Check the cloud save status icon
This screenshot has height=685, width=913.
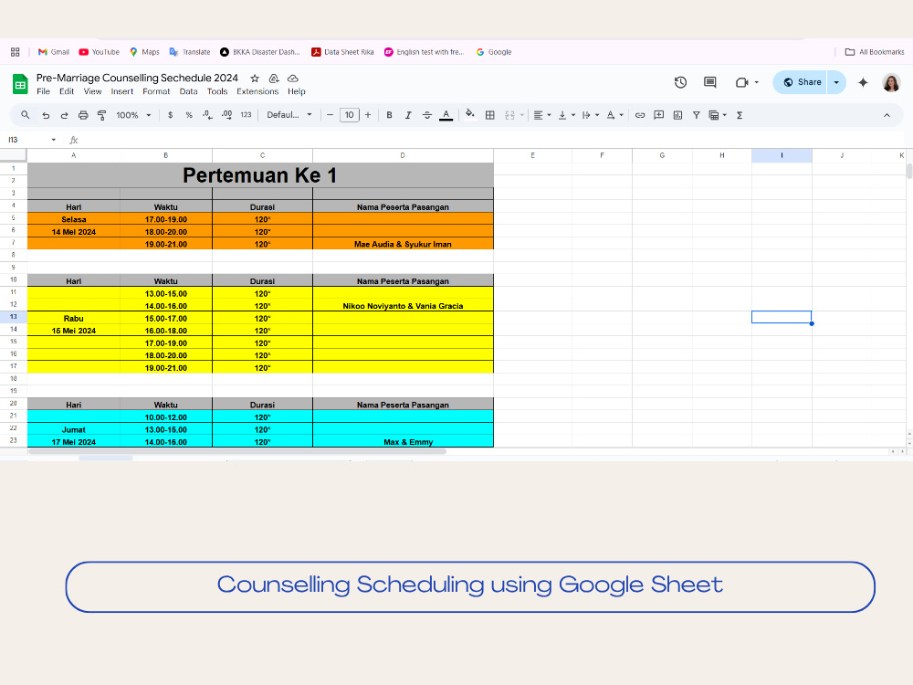tap(293, 78)
